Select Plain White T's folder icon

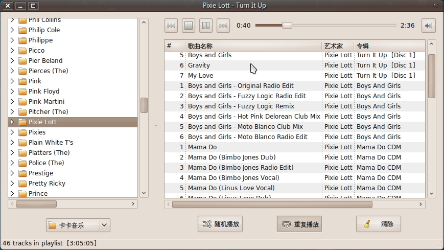click(x=22, y=142)
